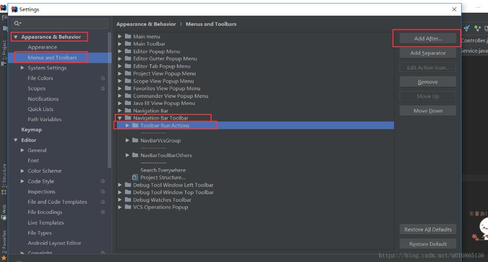
Task: Select Commander View Popup Menu folder icon
Action: 128,96
